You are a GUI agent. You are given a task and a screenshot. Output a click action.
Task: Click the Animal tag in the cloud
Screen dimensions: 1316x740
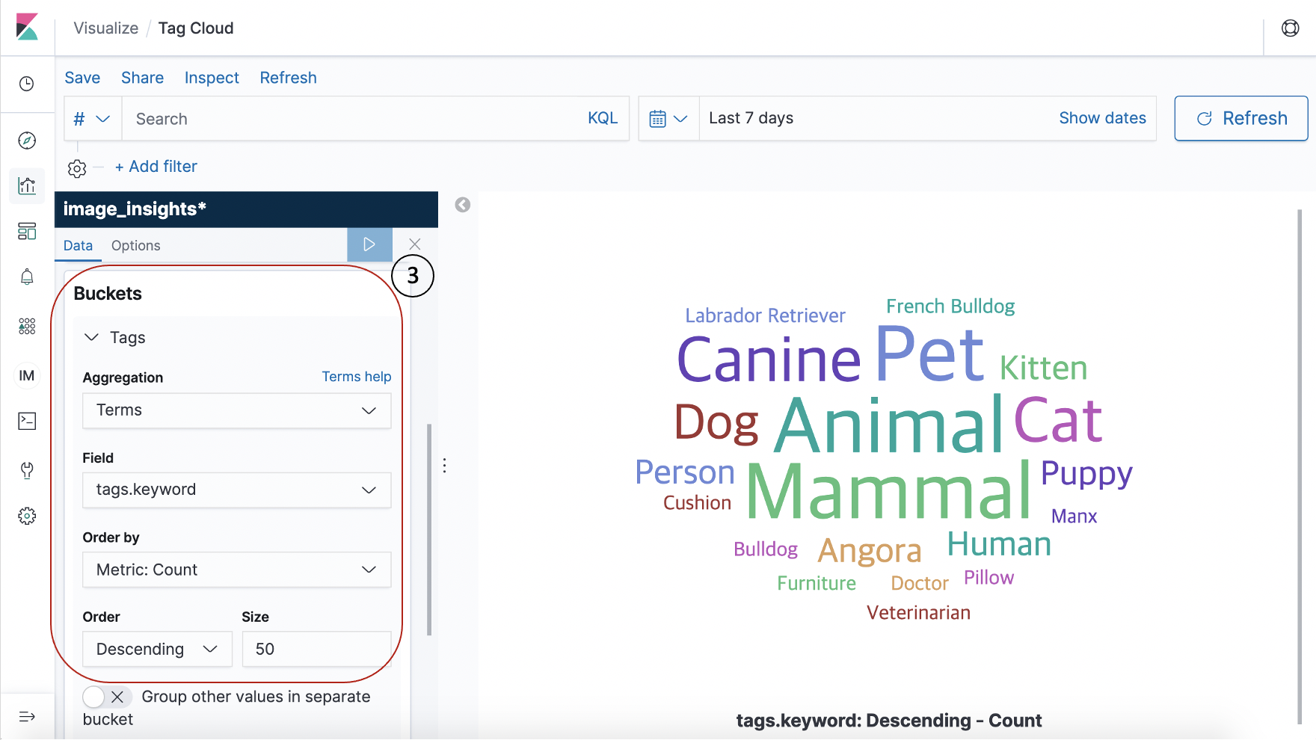pos(888,425)
